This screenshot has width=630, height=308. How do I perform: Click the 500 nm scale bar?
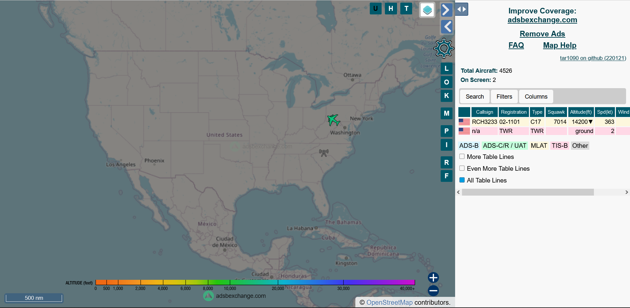[x=34, y=298]
